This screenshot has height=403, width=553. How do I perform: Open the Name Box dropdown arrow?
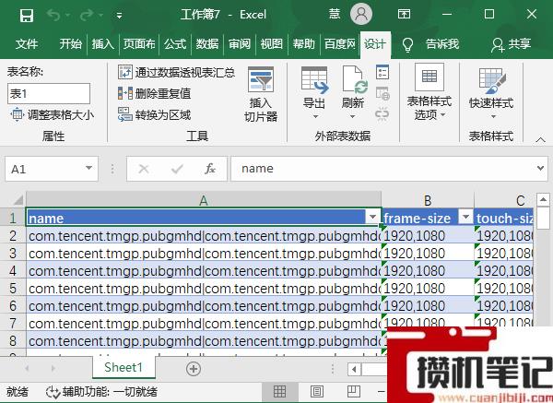coord(88,169)
